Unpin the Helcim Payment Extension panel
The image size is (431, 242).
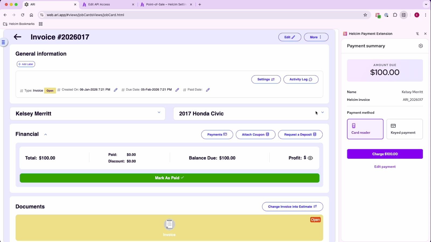tap(417, 34)
